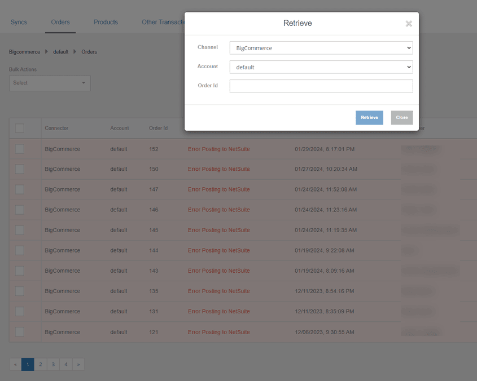Click date 01/29/2024, 8:17:01 PM
This screenshot has height=381, width=477.
point(325,149)
